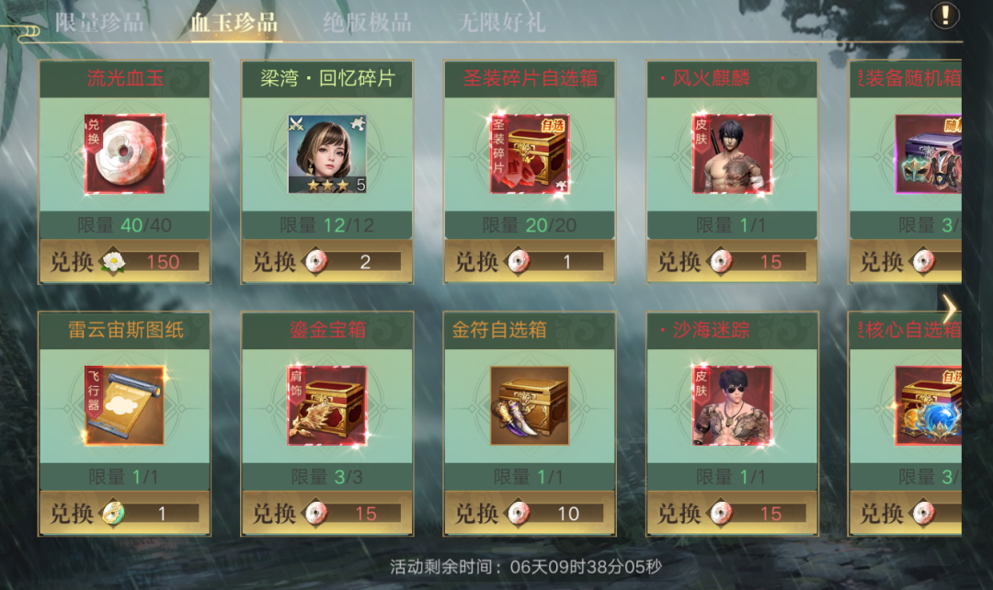The height and width of the screenshot is (590, 993).
Task: Select the 梁湾 character portrait icon
Action: 327,153
